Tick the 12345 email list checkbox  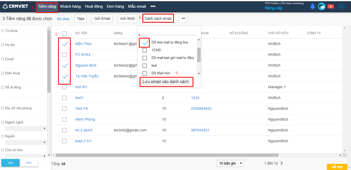145,50
